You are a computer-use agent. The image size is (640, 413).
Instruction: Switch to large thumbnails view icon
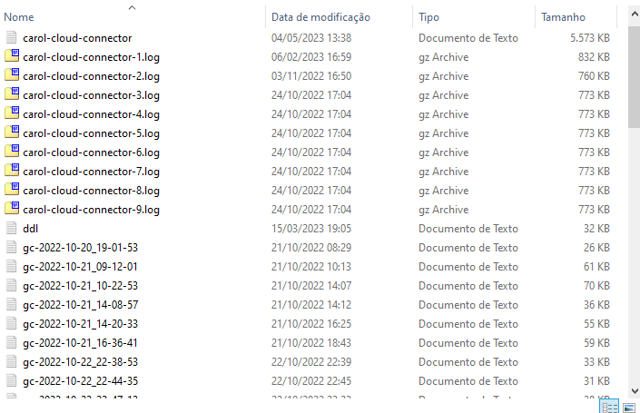click(x=628, y=407)
